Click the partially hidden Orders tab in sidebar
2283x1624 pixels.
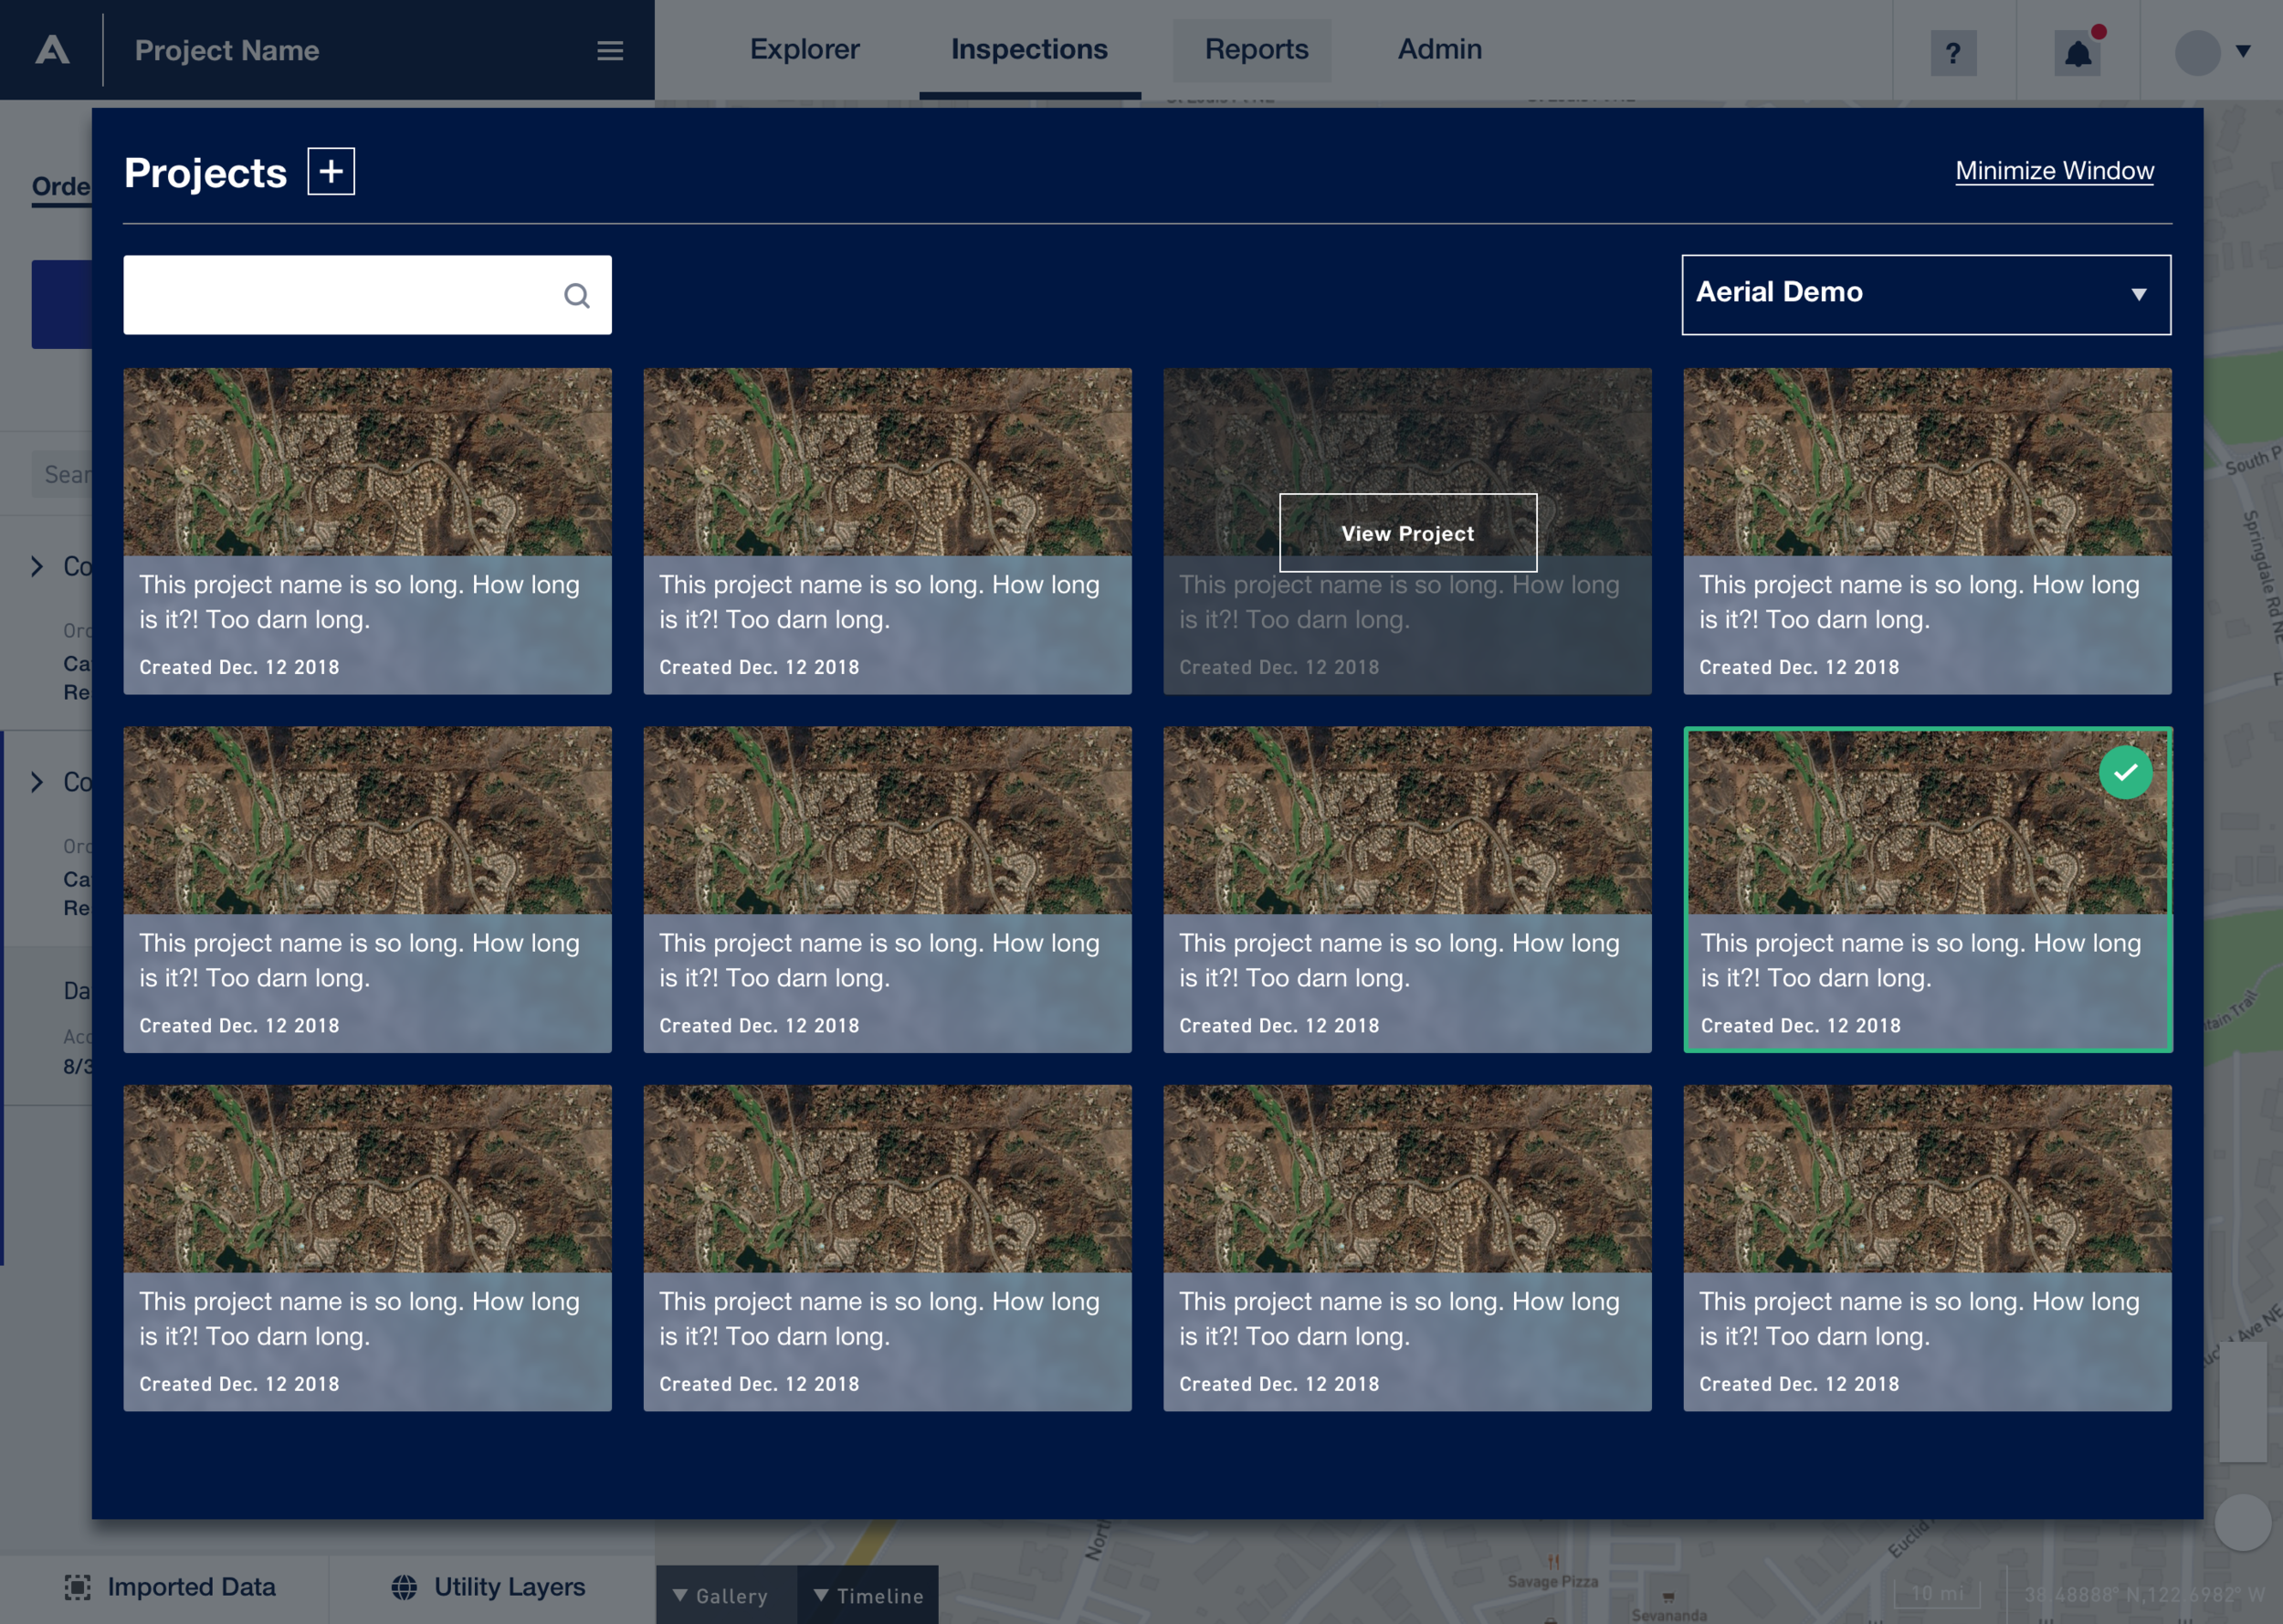tap(61, 187)
